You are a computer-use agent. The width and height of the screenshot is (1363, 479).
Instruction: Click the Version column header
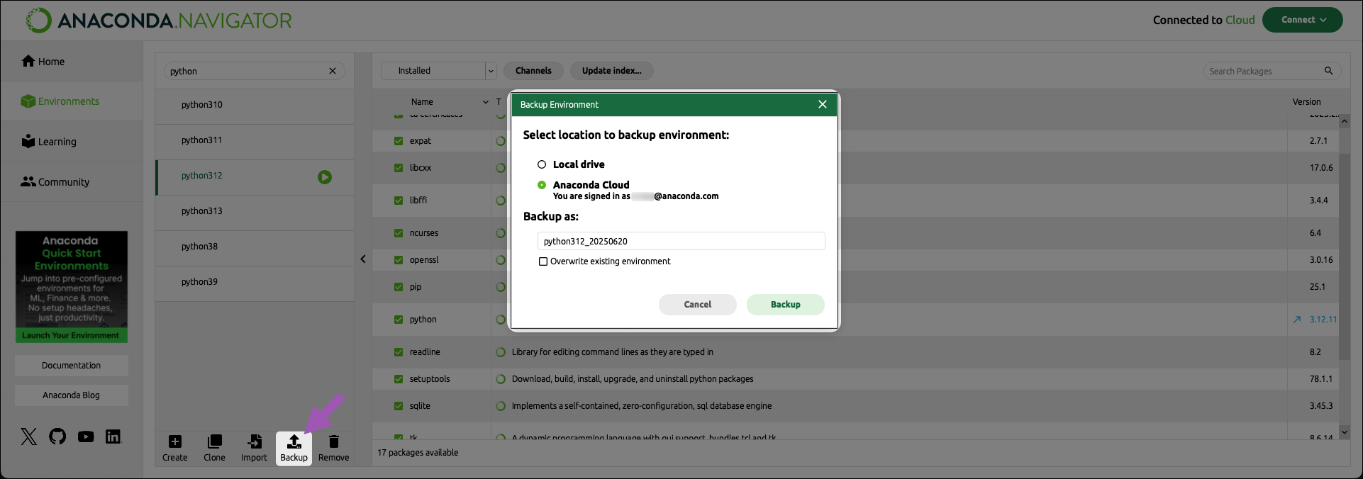[1307, 102]
